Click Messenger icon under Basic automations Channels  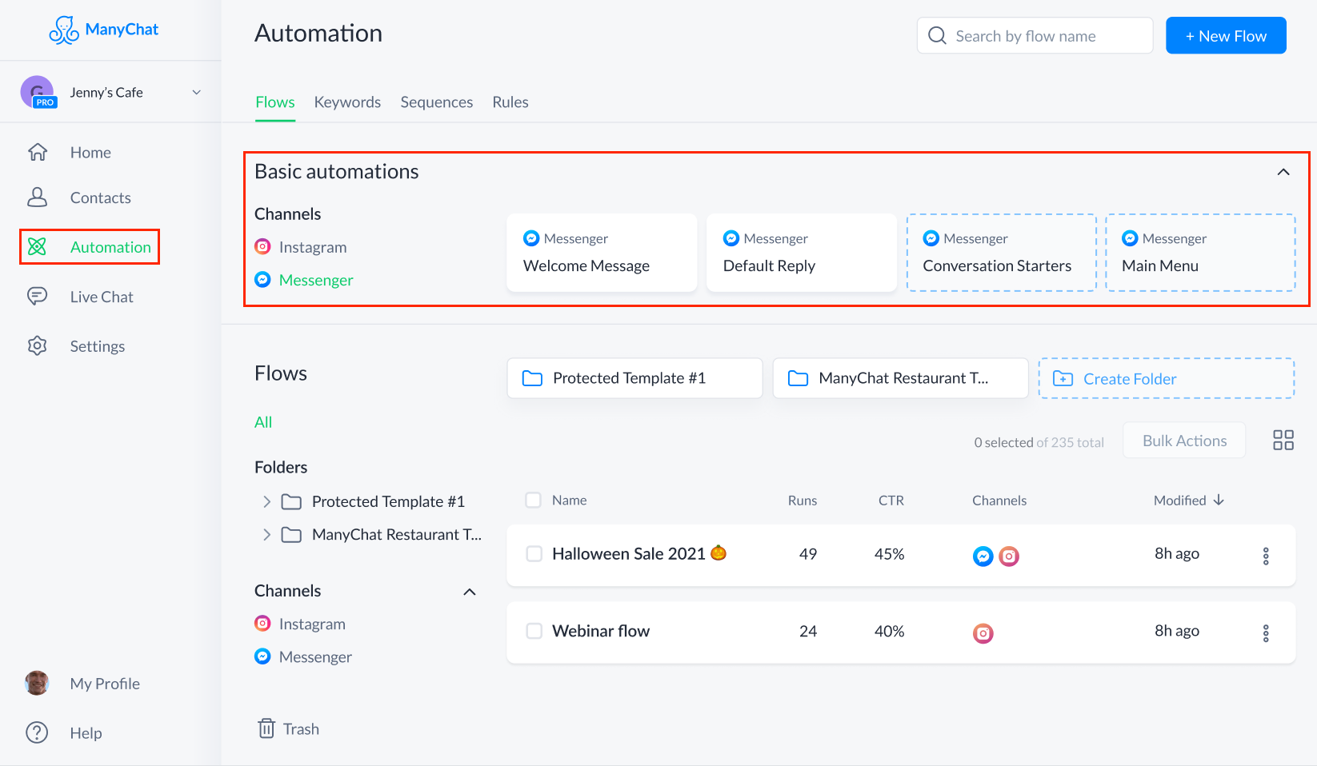(x=262, y=279)
